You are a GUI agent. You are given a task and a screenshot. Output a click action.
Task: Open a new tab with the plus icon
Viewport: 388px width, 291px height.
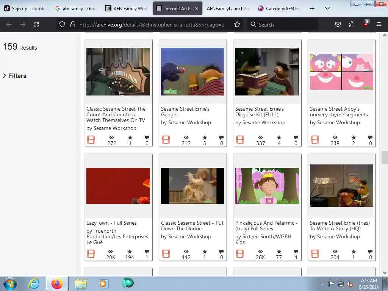click(312, 9)
